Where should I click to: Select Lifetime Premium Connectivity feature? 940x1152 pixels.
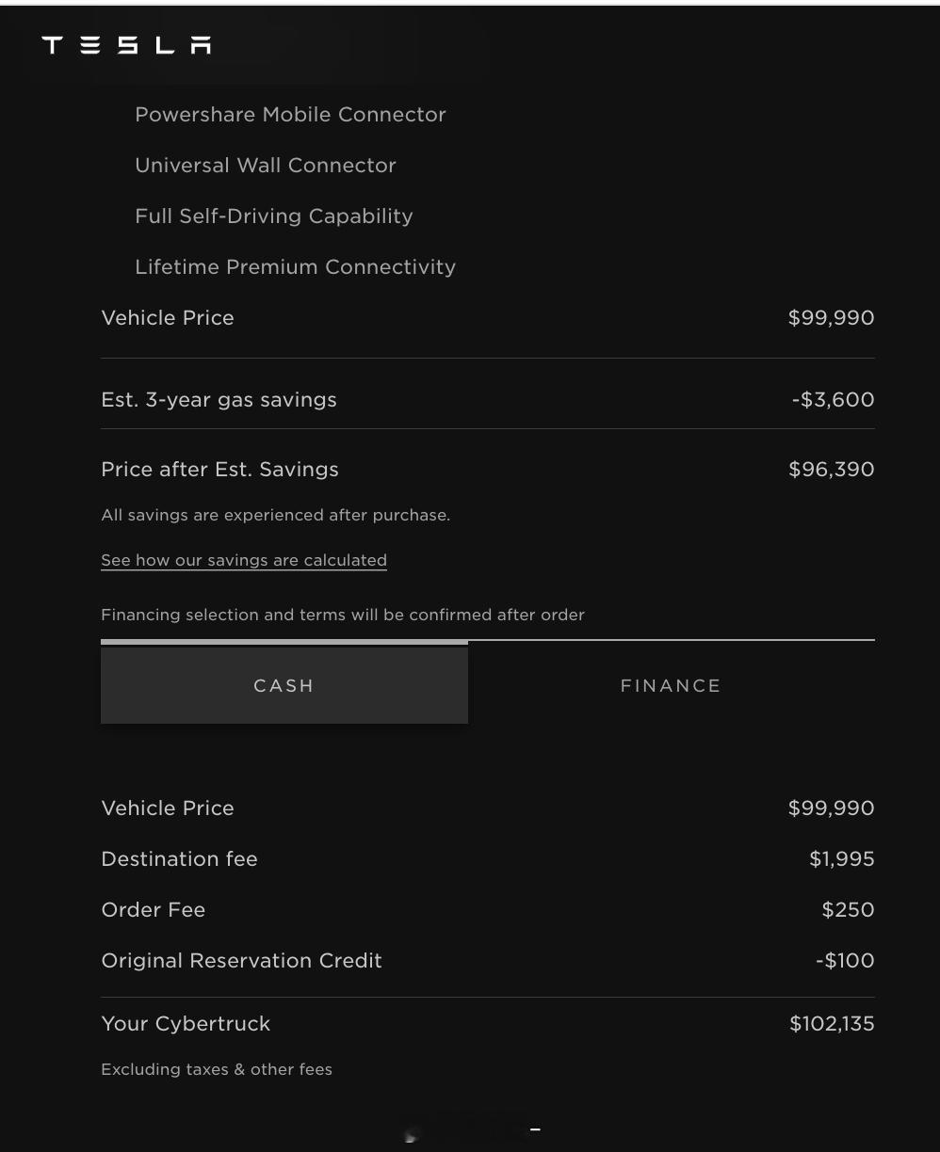[x=295, y=267]
